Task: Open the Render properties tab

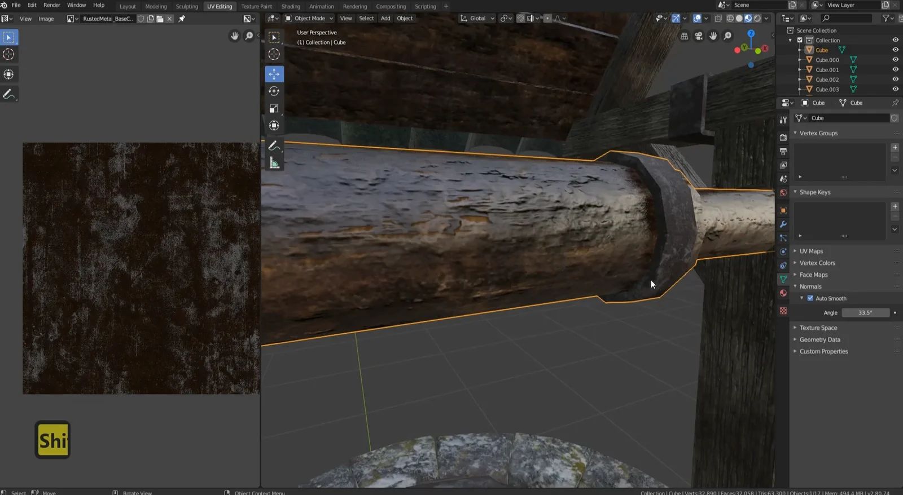Action: point(783,138)
